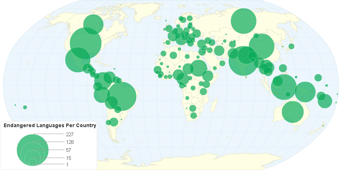342x170 pixels.
Task: Click the Canada bubble
Action: (x=94, y=24)
